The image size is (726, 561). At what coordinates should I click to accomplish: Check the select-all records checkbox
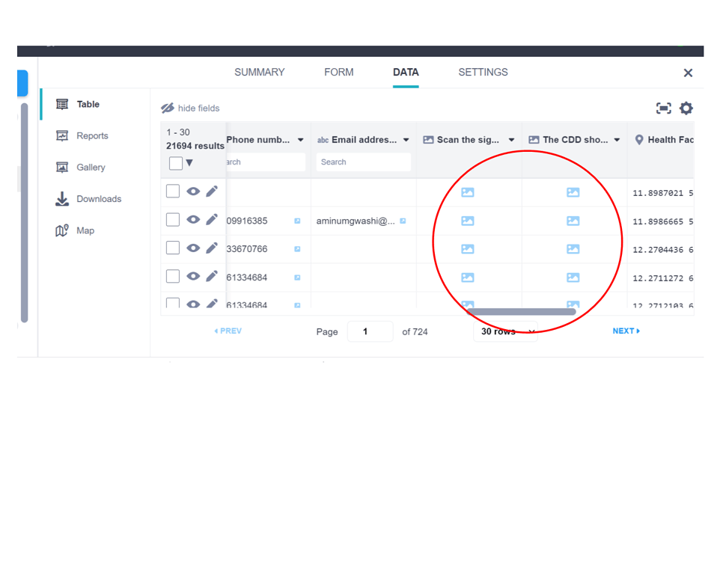coord(176,162)
